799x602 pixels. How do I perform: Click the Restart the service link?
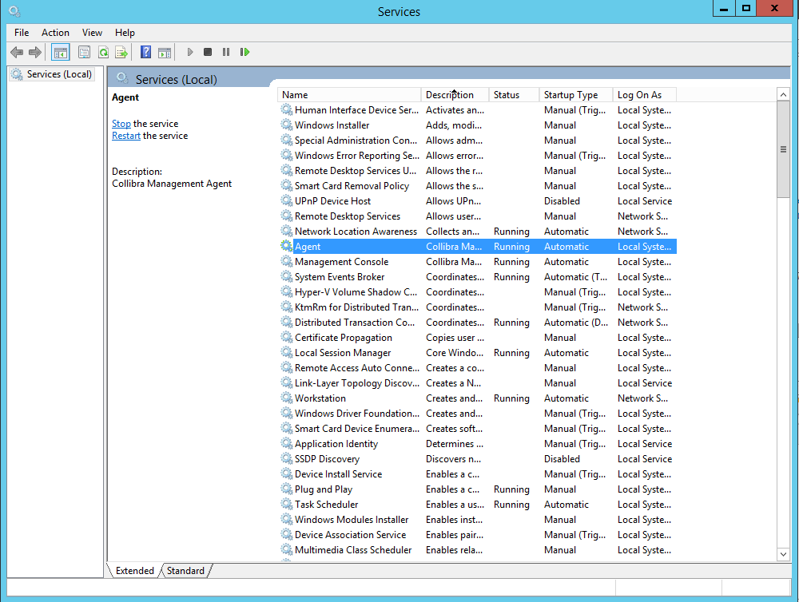pyautogui.click(x=126, y=136)
